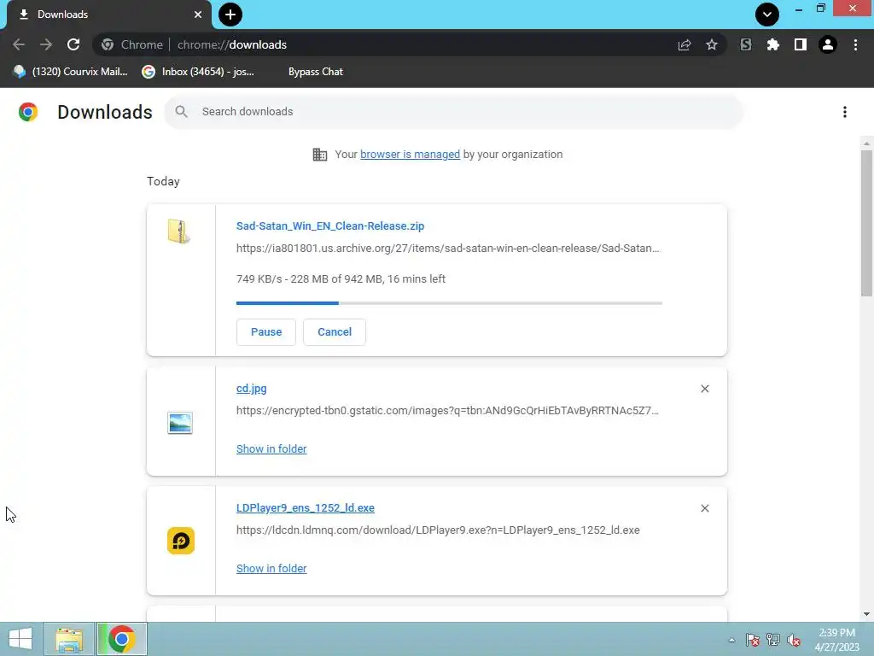Open the profile avatar menu
Viewport: 874px width, 656px height.
tap(828, 44)
